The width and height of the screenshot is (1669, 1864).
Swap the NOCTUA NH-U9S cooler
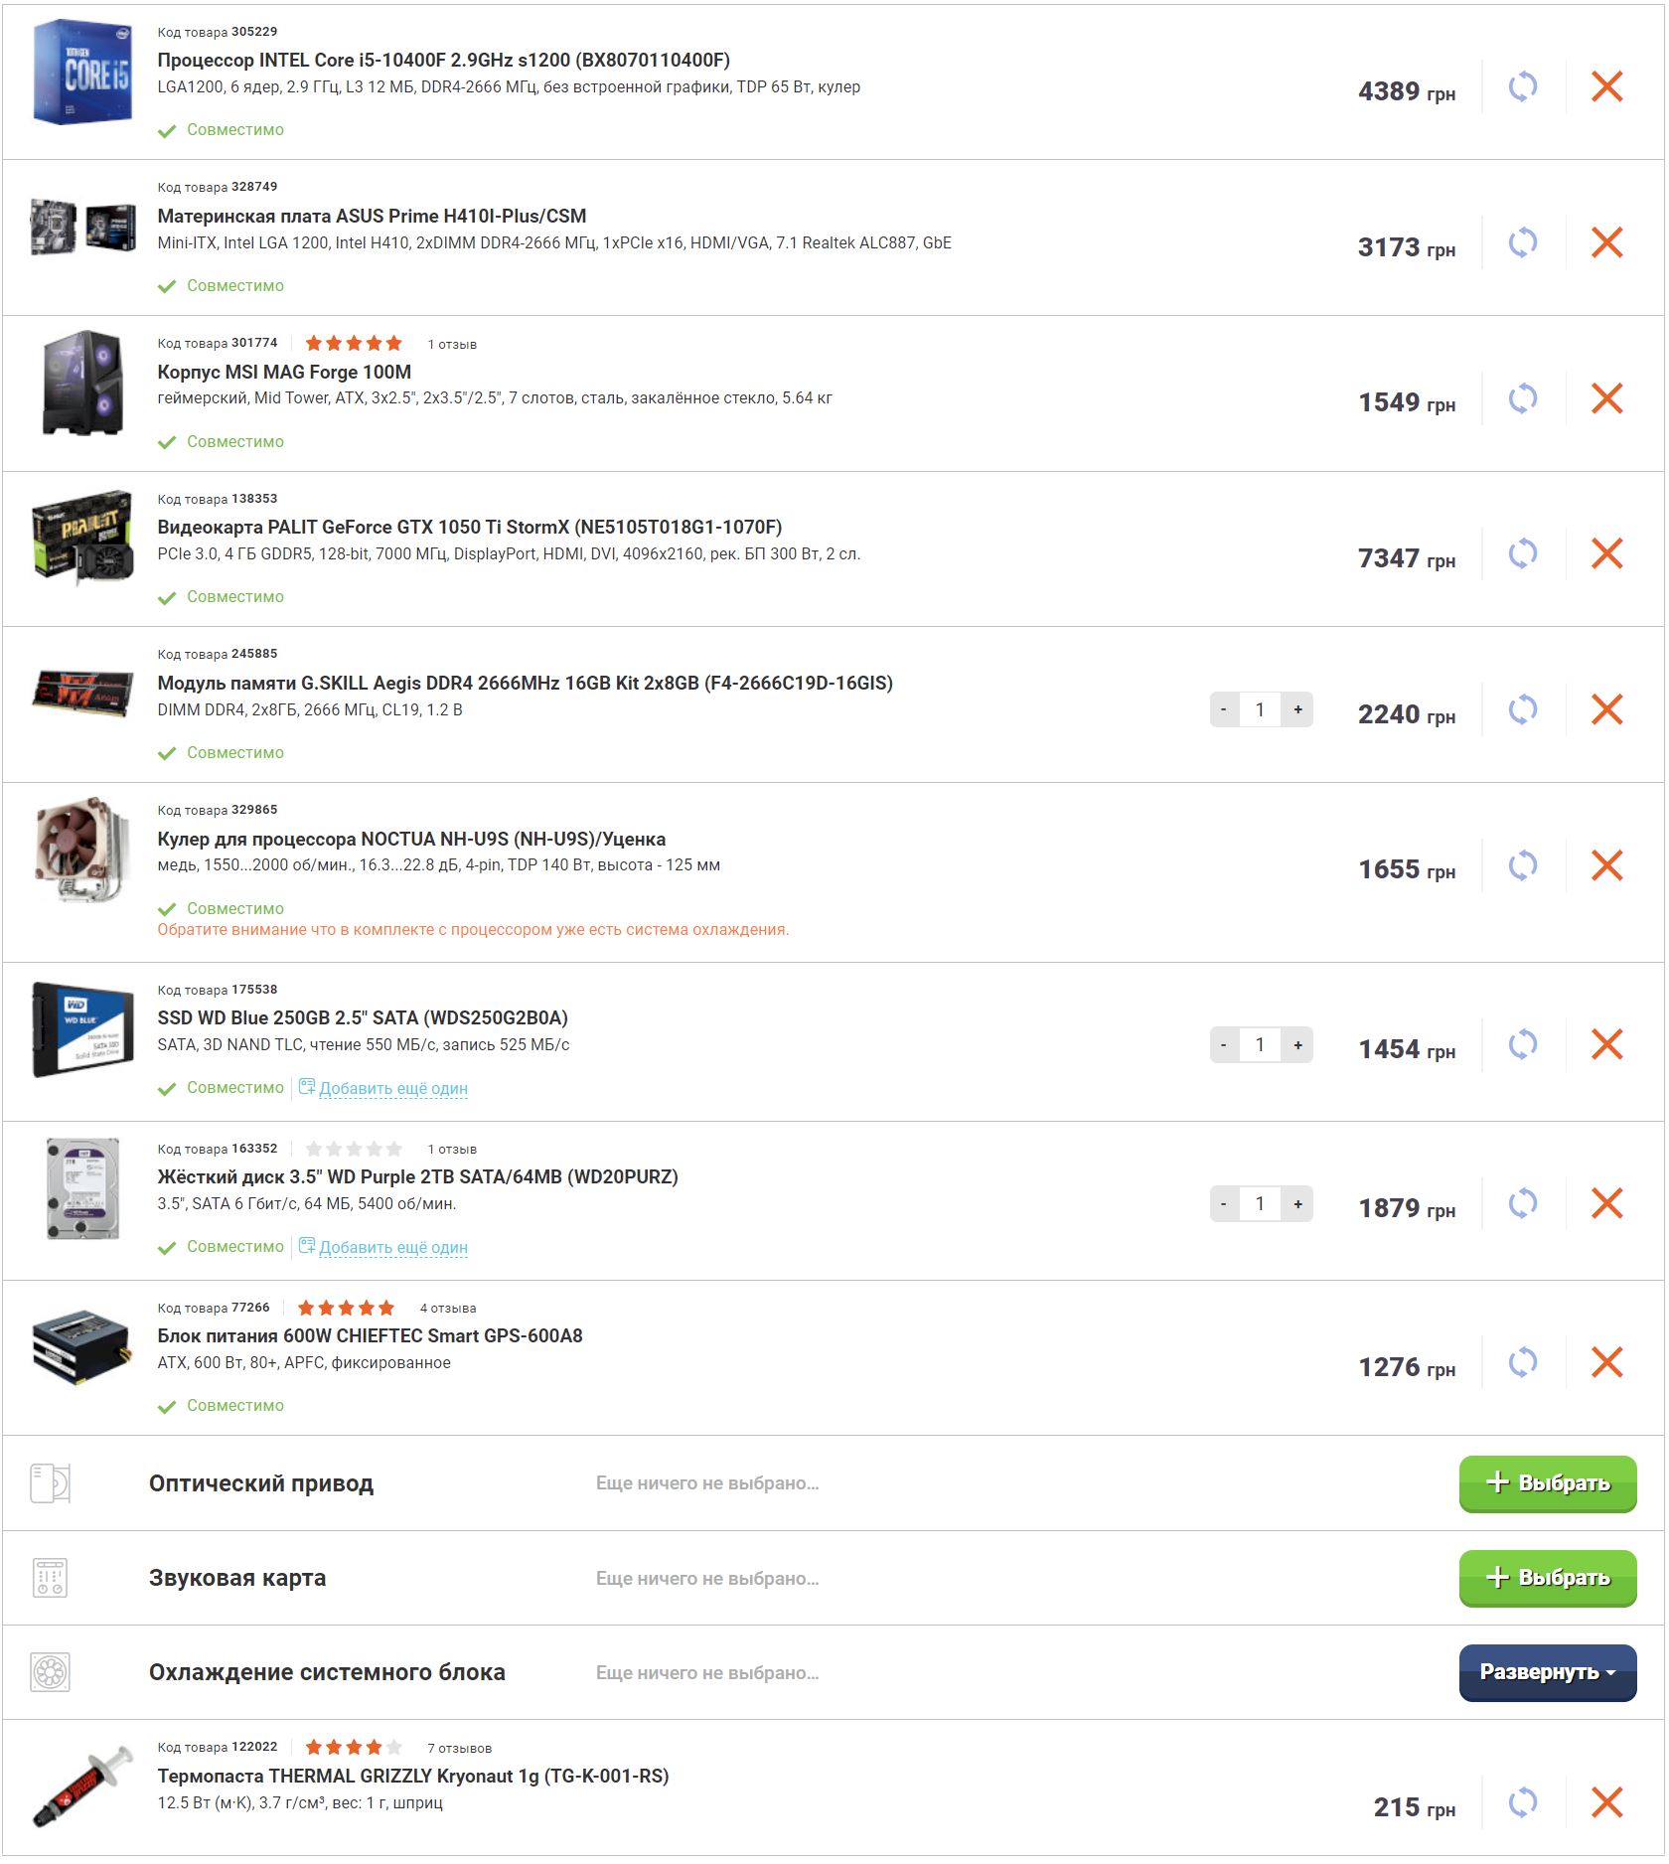point(1522,865)
